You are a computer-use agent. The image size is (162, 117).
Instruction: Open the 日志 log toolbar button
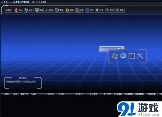pos(100,10)
